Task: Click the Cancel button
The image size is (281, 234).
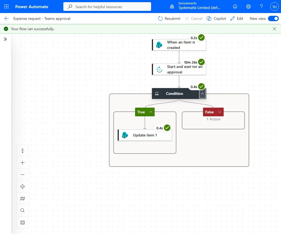Action: click(193, 18)
